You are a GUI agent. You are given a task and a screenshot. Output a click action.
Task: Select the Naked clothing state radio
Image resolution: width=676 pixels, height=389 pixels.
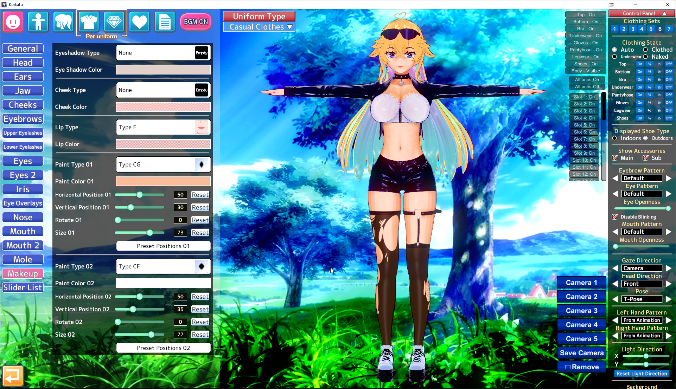645,57
